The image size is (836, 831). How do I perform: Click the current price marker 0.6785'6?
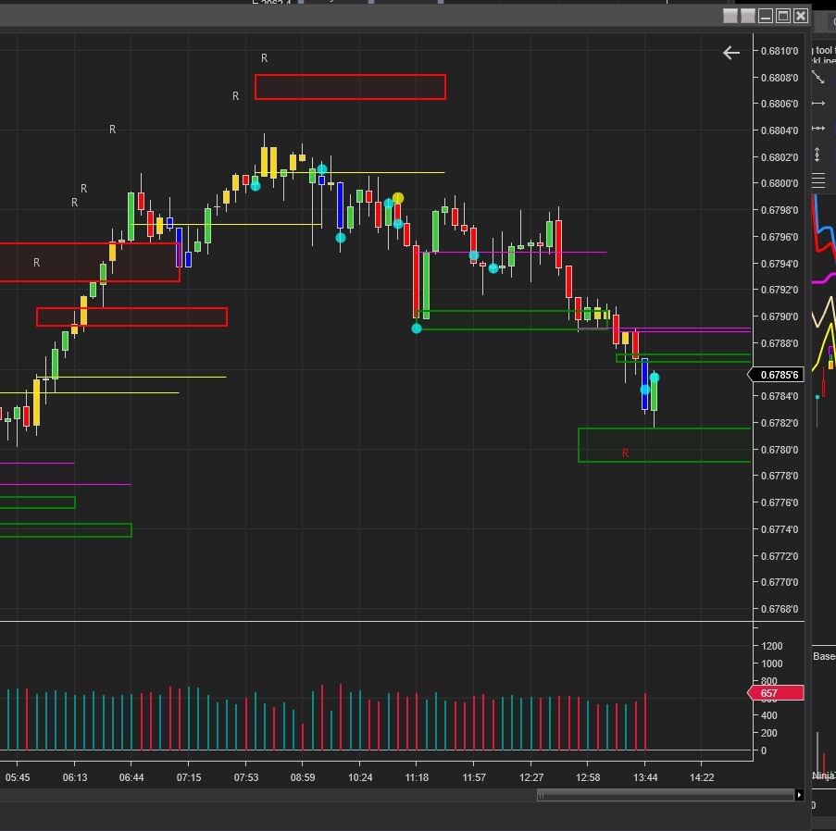click(x=776, y=375)
